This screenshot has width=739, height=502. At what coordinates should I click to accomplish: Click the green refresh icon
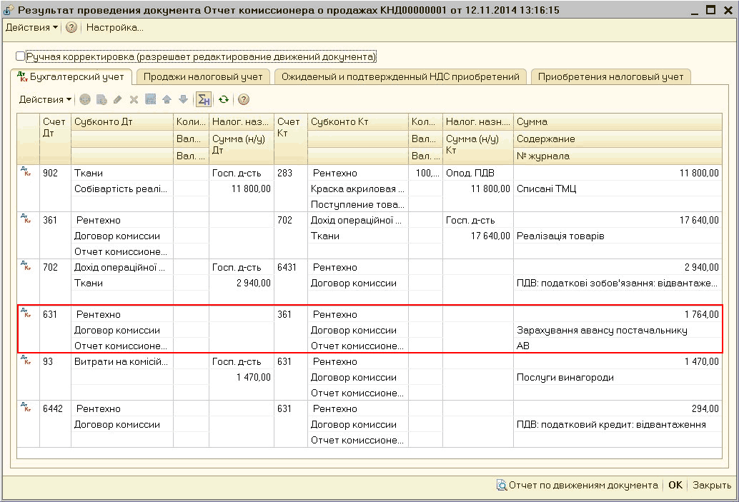coord(224,99)
